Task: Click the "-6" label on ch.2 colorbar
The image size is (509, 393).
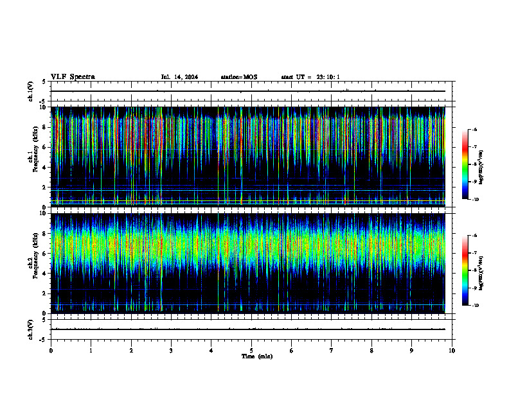Action: coord(474,236)
